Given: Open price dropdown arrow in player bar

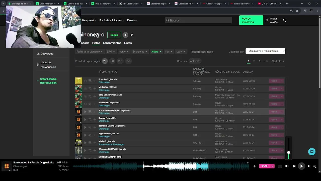Looking at the screenshot, I should coord(272,166).
